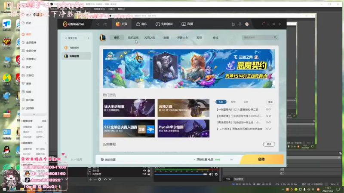
Task: Move the source down in OBS
Action: [110, 179]
